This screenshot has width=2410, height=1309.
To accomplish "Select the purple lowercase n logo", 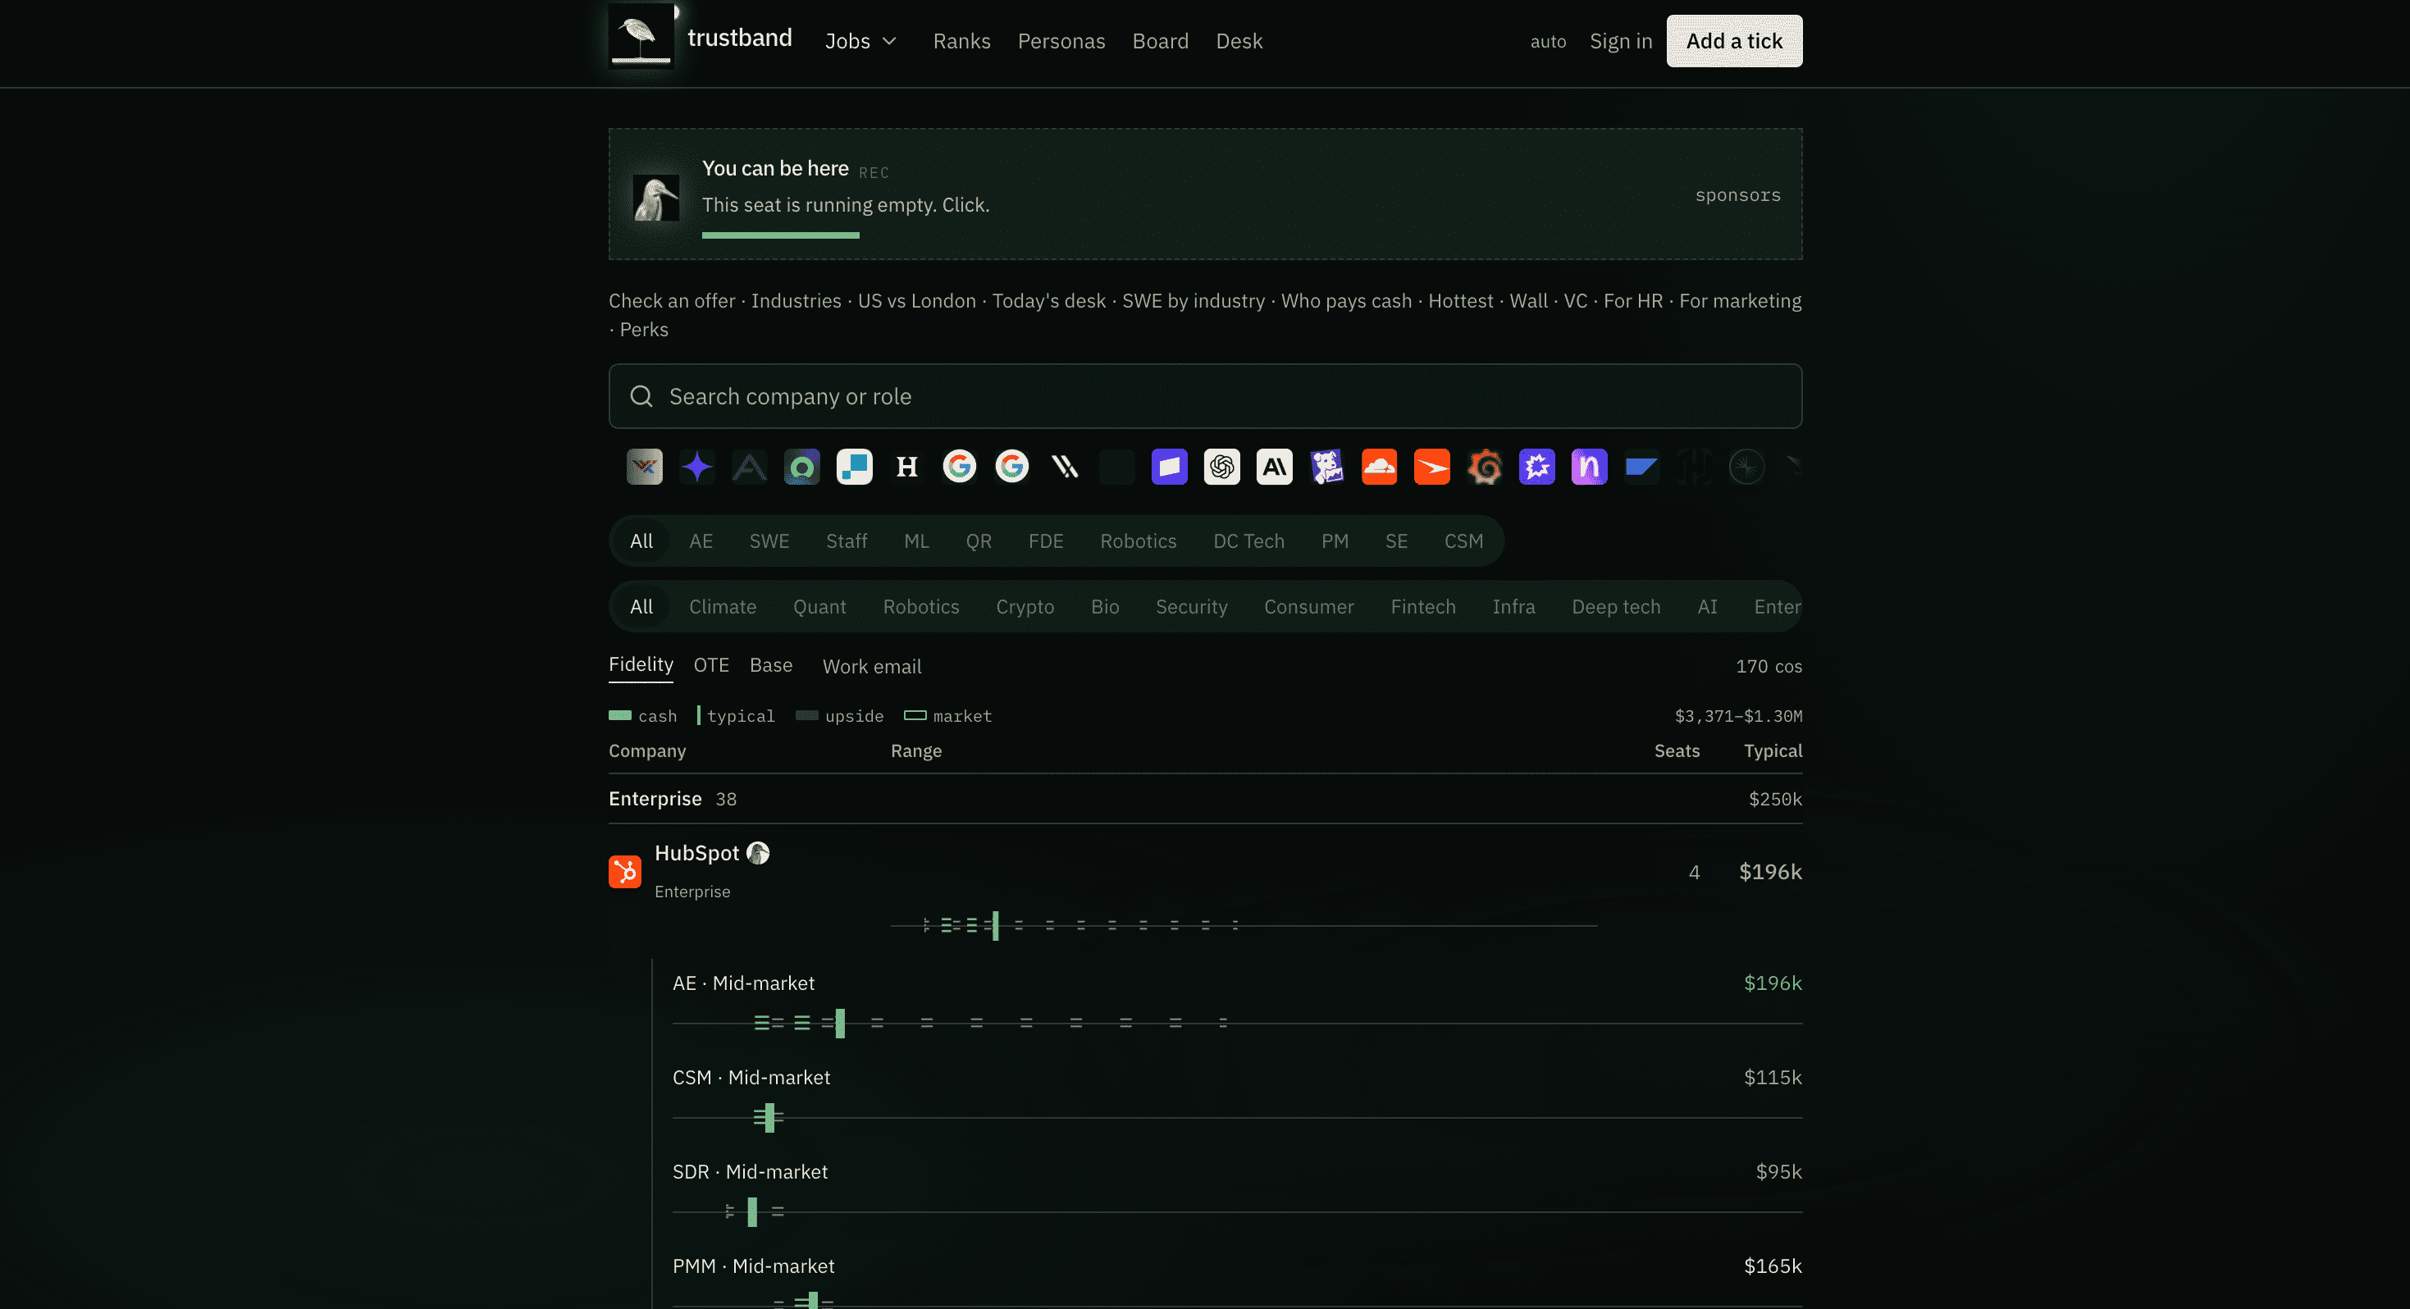I will 1590,466.
